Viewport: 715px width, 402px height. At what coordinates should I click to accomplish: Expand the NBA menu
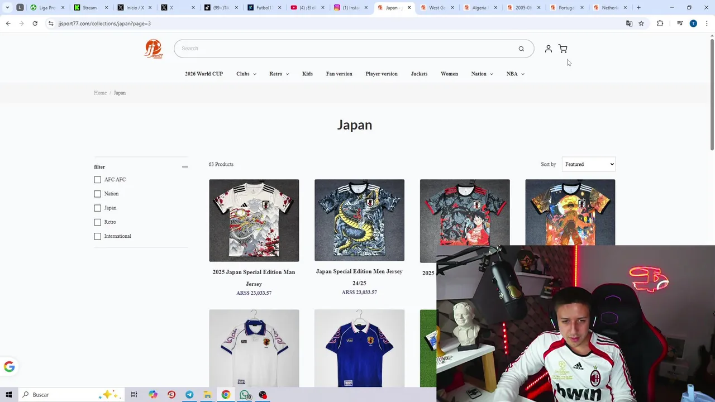[516, 74]
